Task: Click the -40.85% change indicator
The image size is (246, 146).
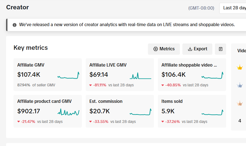Action: click(171, 85)
